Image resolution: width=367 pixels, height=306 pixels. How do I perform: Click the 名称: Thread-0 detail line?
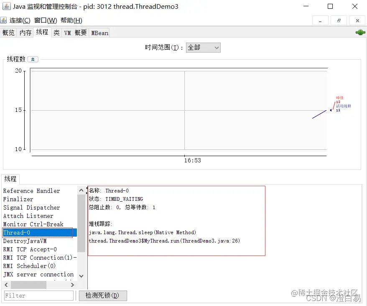point(109,191)
